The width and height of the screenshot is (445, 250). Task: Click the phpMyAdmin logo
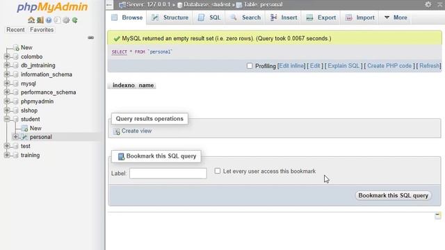(52, 7)
